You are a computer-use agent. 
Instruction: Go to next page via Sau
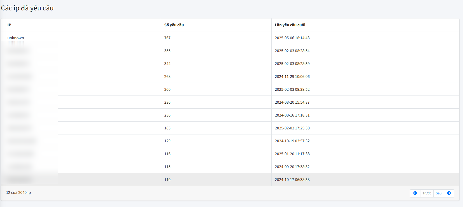[x=439, y=193]
